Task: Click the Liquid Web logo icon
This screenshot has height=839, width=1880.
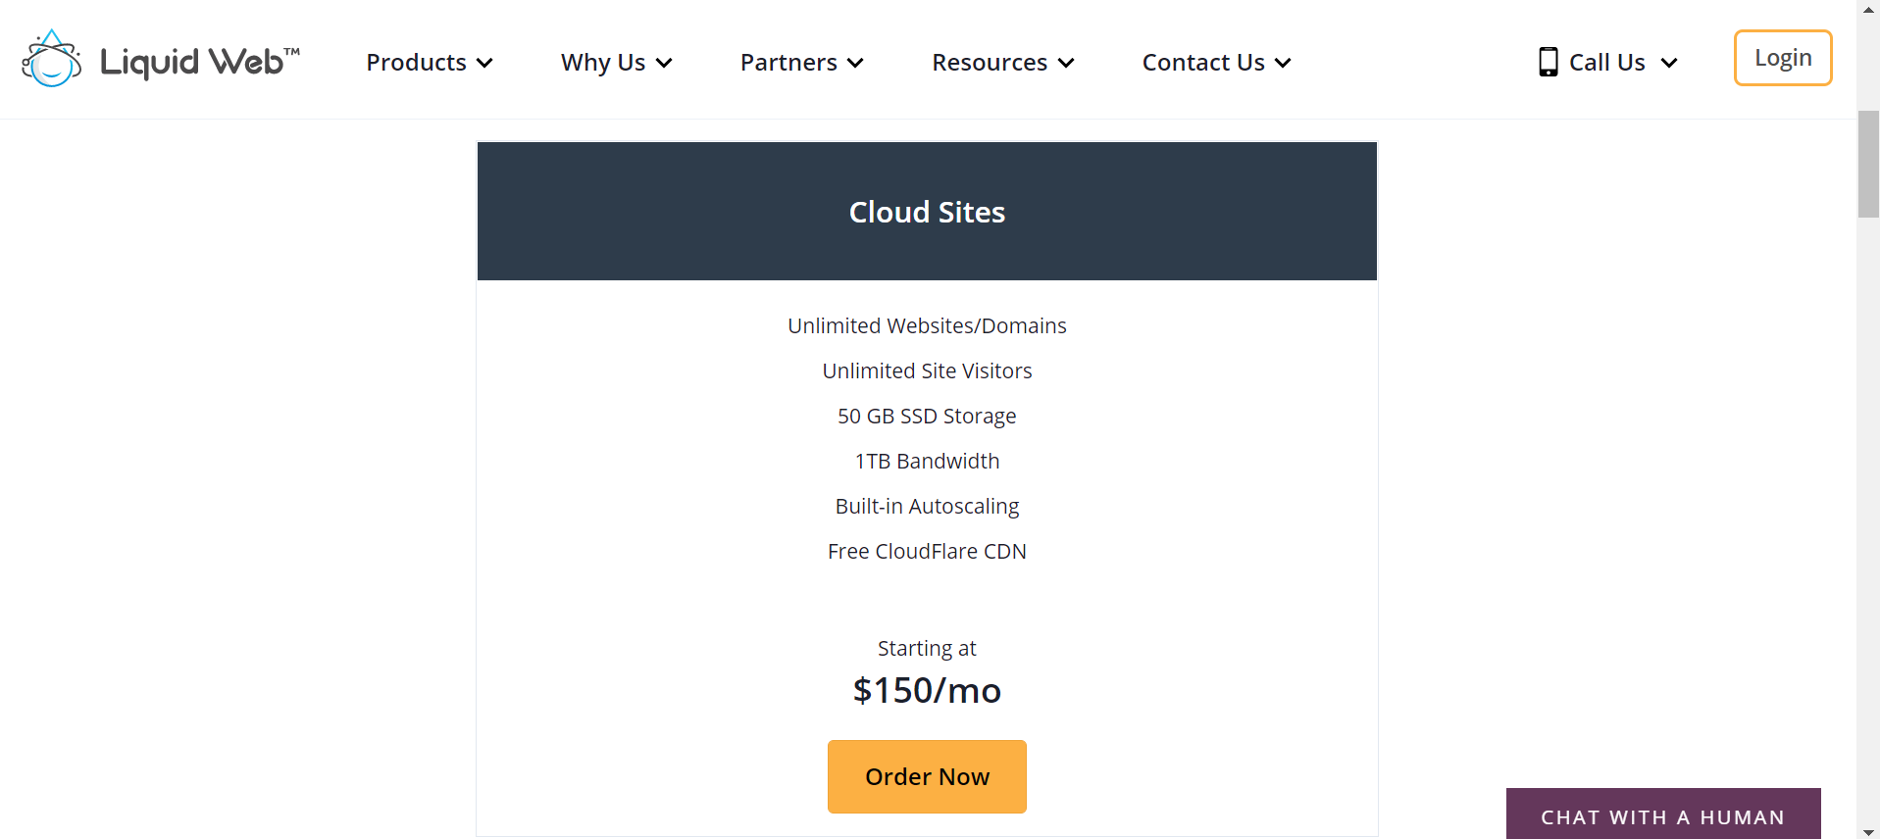Action: tap(51, 59)
